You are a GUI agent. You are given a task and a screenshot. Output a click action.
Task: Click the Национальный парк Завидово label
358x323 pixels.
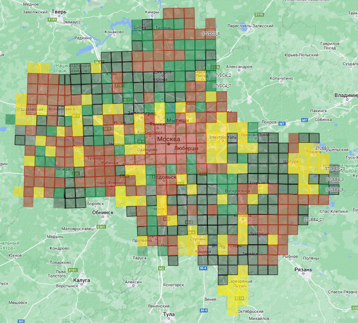73,68
